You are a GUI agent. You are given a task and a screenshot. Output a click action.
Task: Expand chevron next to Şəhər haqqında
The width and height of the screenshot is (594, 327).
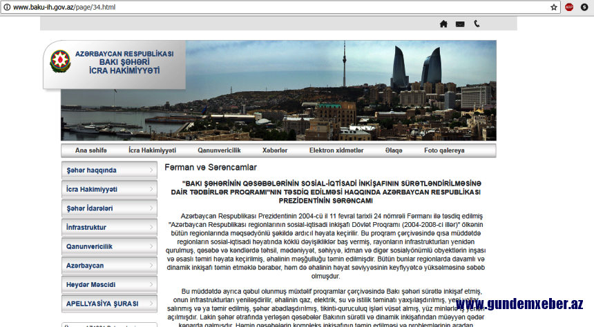tap(151, 170)
